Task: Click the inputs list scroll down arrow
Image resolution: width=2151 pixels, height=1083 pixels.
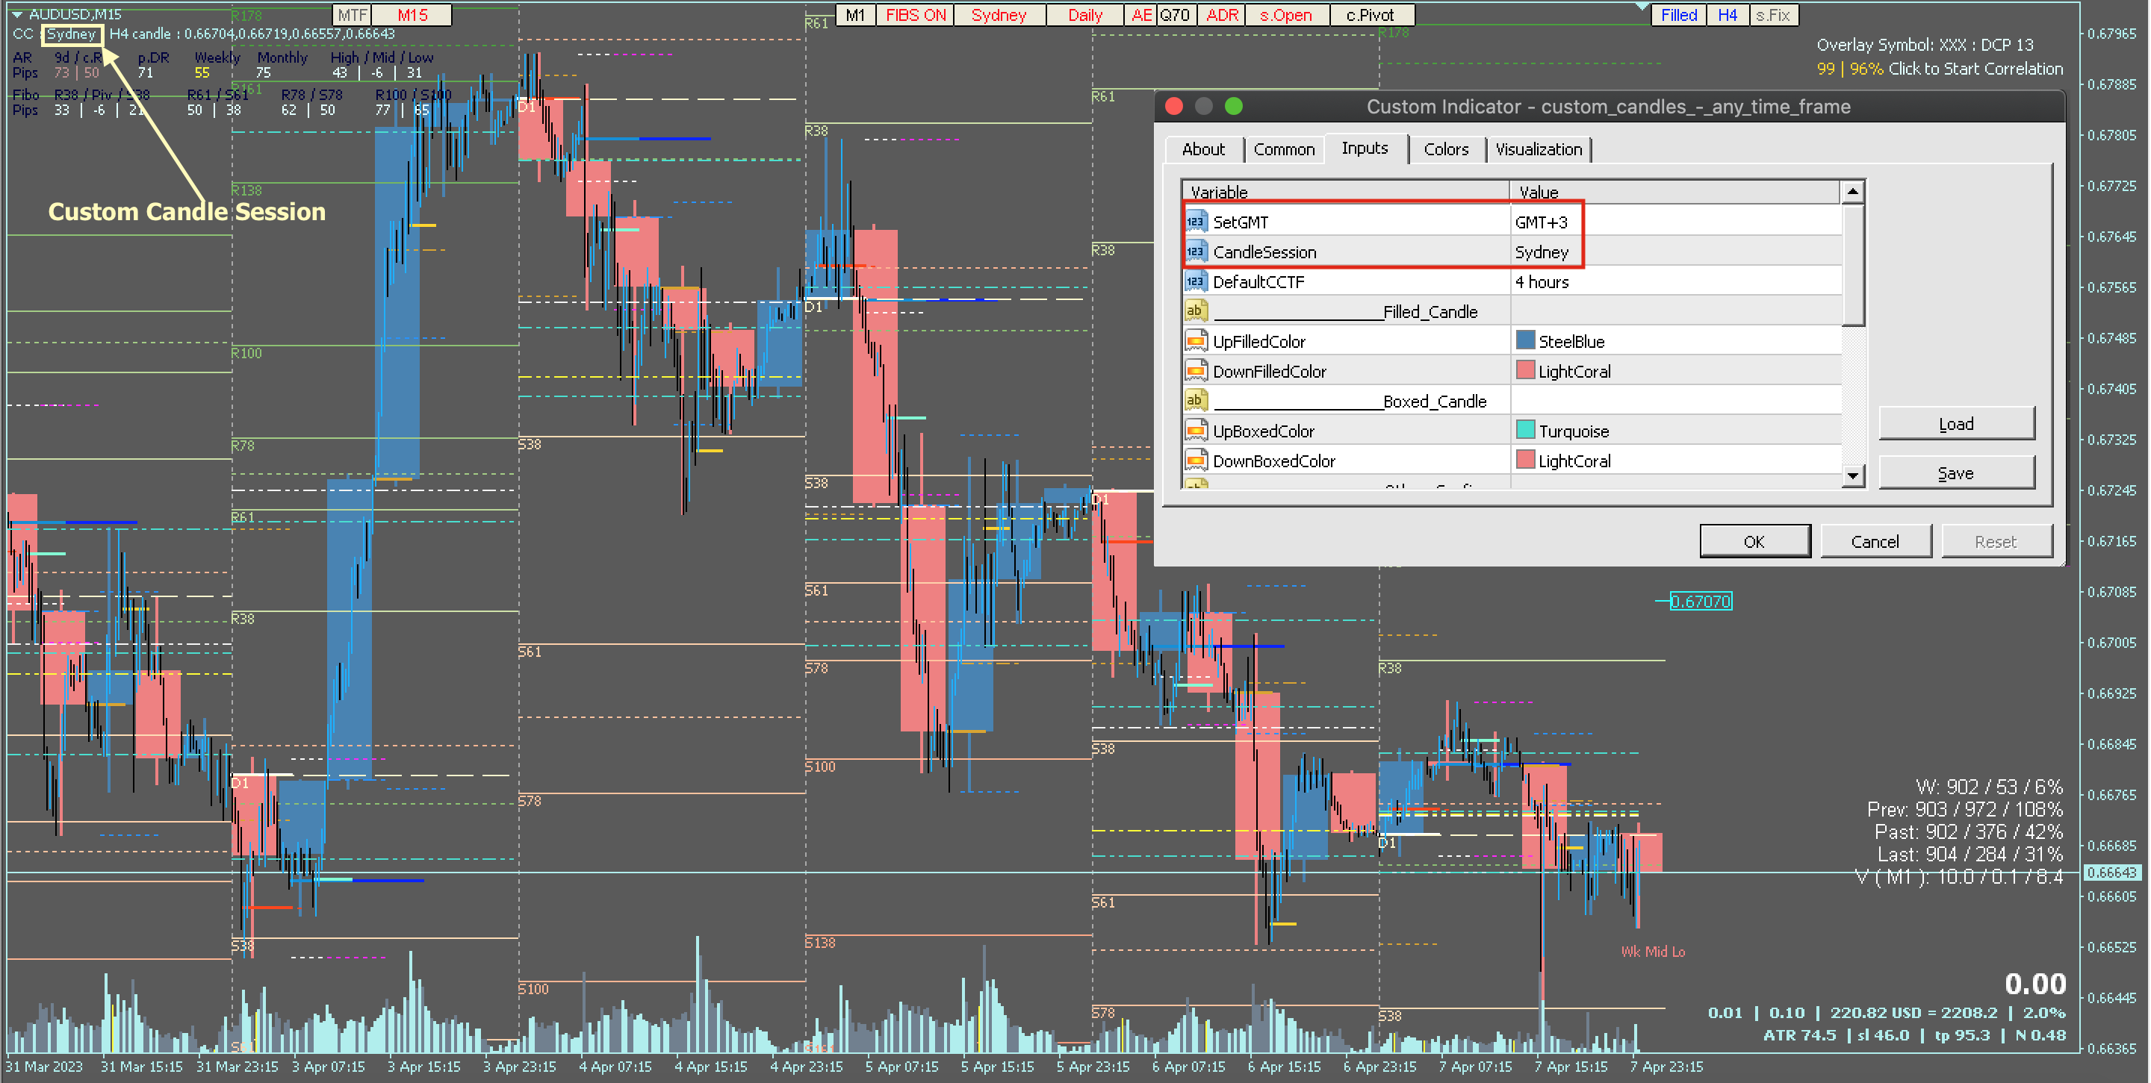Action: pos(1852,475)
